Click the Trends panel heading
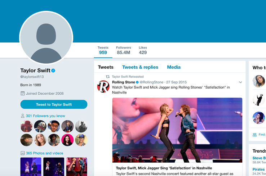This screenshot has width=266, height=176. 259,151
